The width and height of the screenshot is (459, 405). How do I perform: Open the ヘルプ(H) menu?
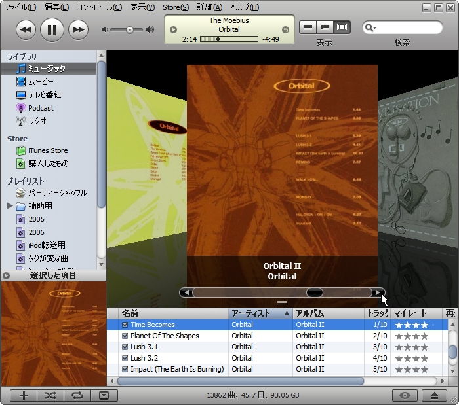click(x=245, y=7)
